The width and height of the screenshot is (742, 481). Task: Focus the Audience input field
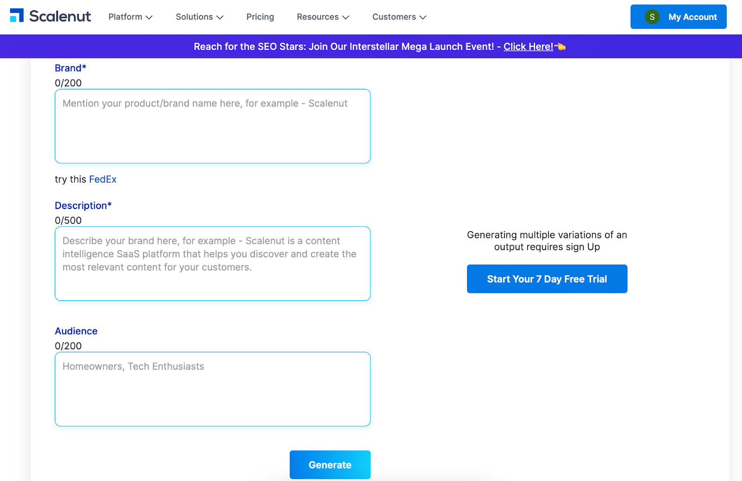pyautogui.click(x=212, y=389)
